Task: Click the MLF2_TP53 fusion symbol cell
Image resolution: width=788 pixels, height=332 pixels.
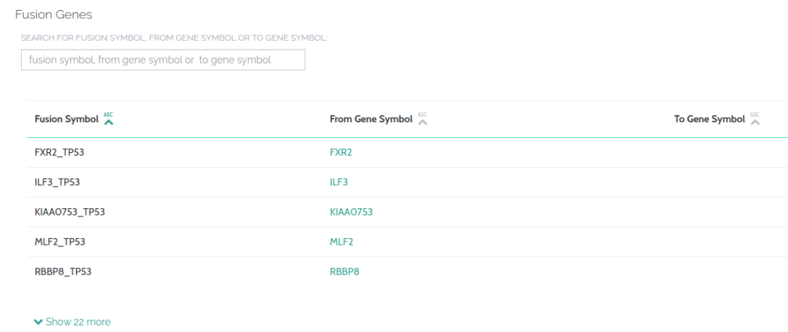Action: click(59, 242)
